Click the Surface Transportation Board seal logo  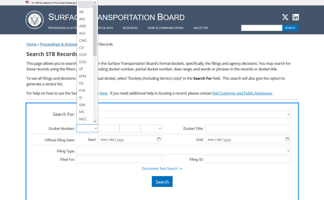point(34,20)
